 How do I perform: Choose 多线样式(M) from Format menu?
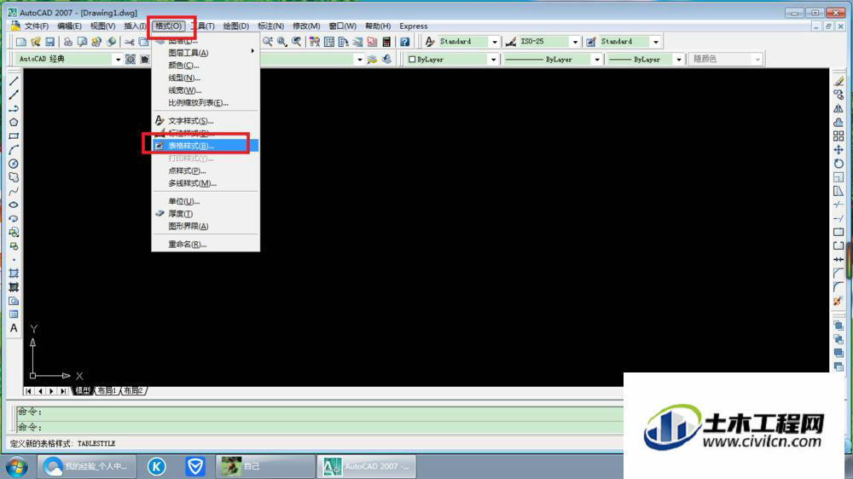(205, 183)
